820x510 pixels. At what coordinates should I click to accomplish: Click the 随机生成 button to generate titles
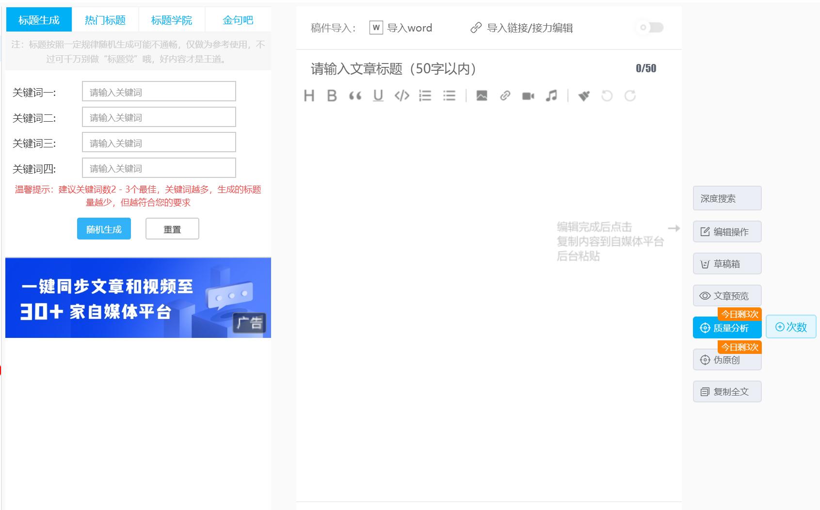coord(103,228)
